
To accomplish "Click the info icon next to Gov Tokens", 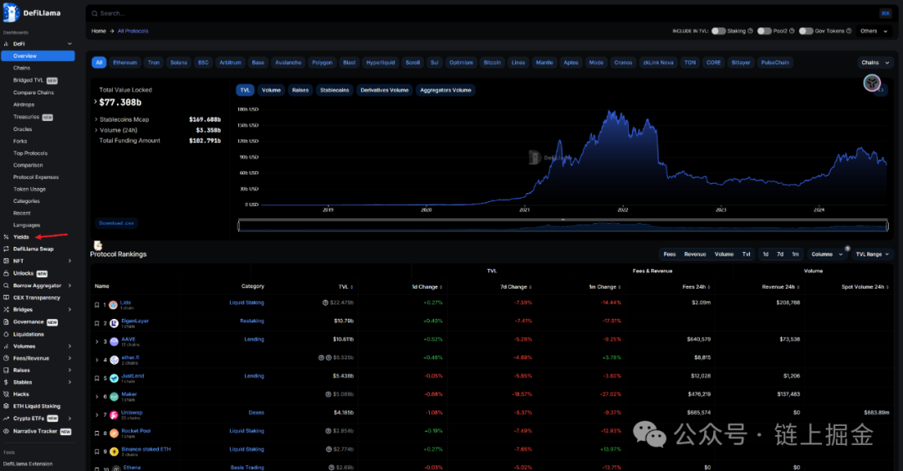I will point(849,31).
